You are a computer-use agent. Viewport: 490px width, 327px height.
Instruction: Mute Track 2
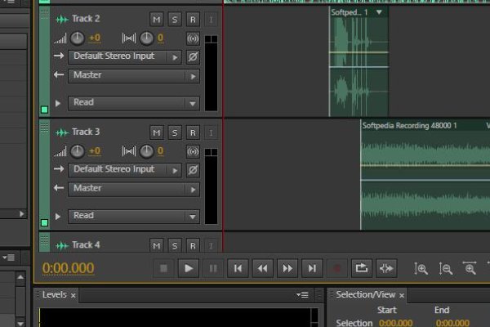coord(156,18)
